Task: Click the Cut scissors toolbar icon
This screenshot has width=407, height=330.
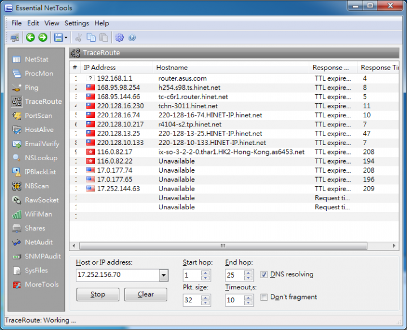Action: pyautogui.click(x=79, y=38)
